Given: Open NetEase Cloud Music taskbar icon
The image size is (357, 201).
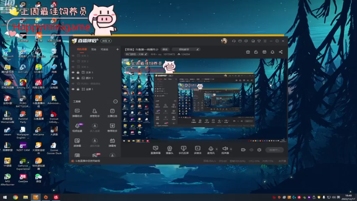Looking at the screenshot, I should 56,197.
